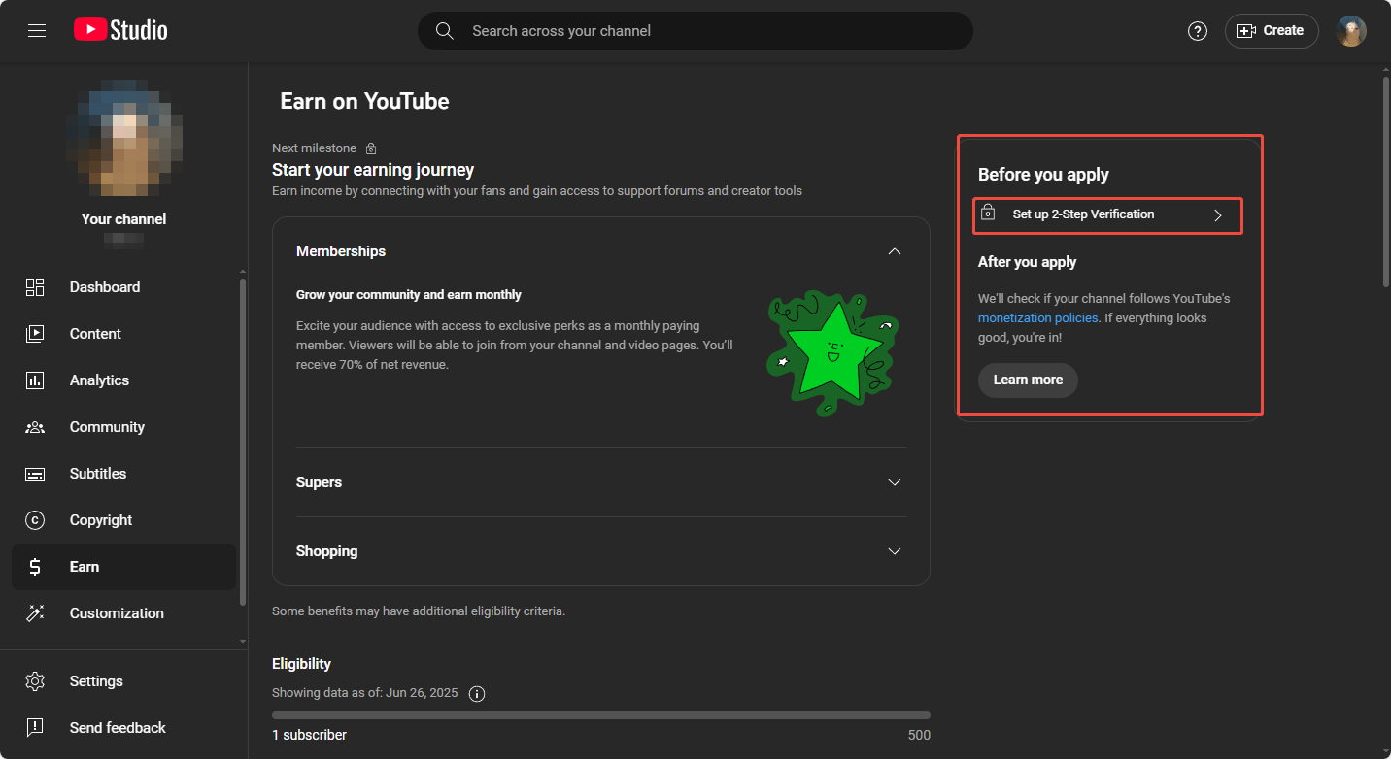Screen dimensions: 1391x759
Task: Select the Earn menu label
Action: pos(85,567)
